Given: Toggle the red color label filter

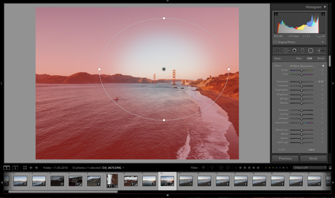Looking at the screenshot, I should click(266, 168).
